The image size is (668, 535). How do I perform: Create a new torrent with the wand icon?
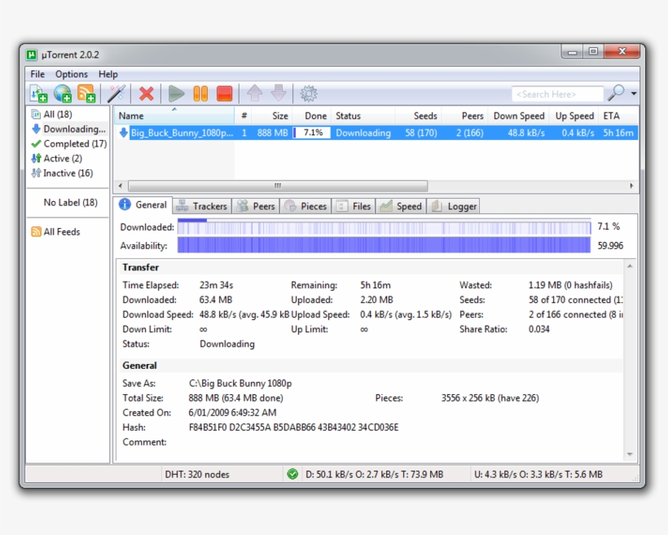pyautogui.click(x=115, y=93)
